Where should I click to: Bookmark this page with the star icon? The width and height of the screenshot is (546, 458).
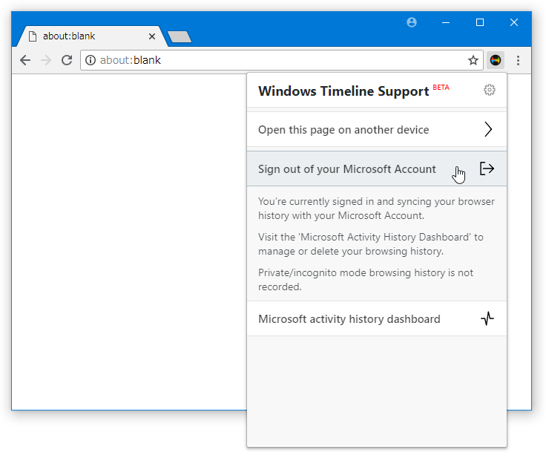tap(473, 60)
